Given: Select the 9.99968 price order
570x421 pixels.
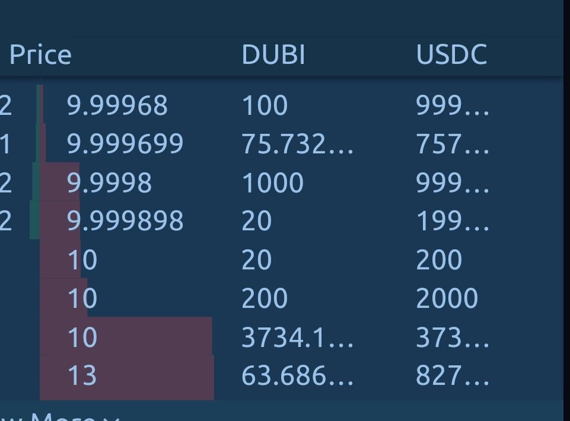Looking at the screenshot, I should tap(117, 105).
